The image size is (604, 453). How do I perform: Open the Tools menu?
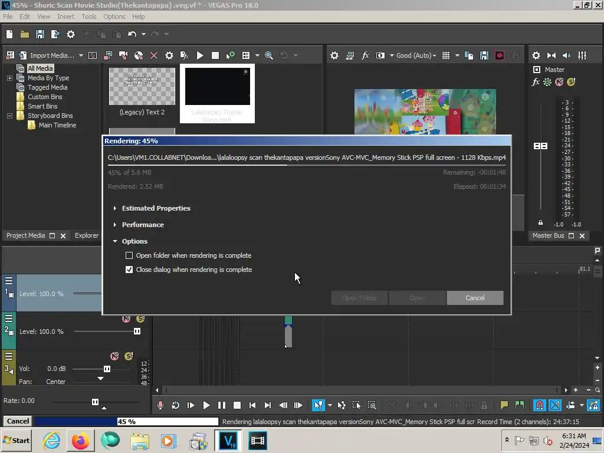click(88, 17)
